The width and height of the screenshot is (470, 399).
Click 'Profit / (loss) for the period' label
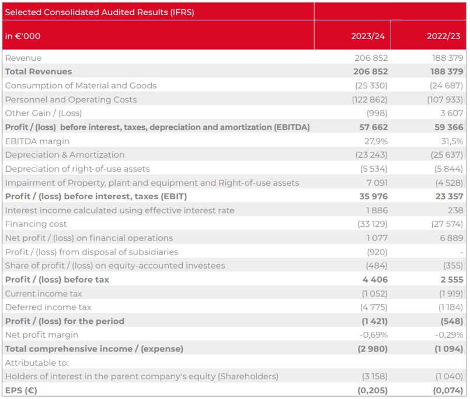(64, 321)
